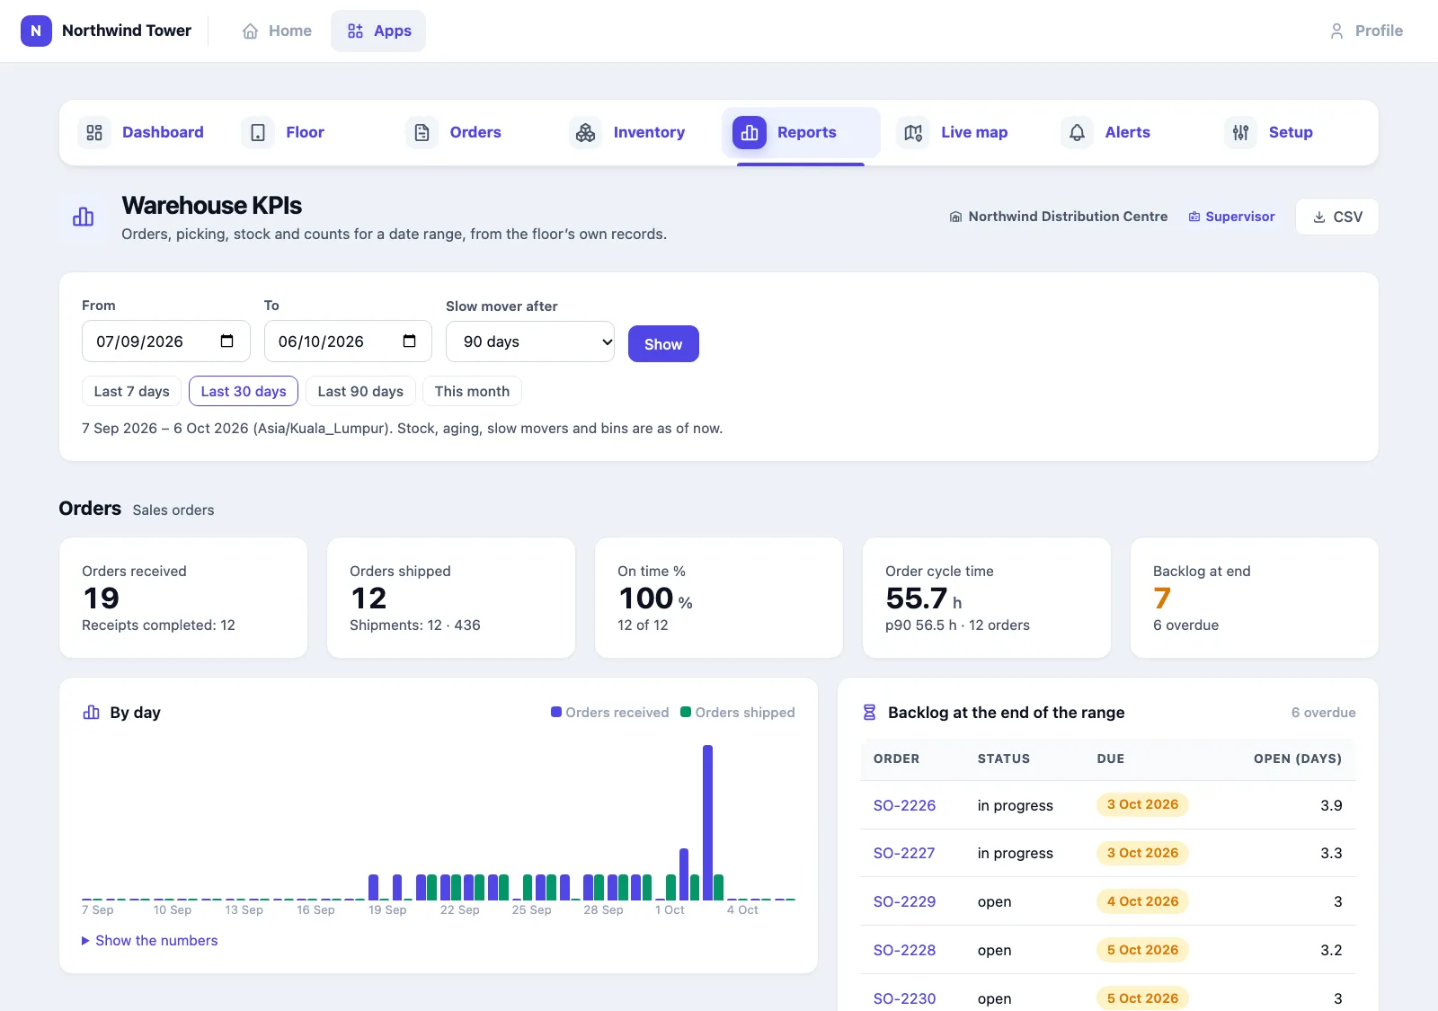The width and height of the screenshot is (1438, 1011).
Task: Export report with CSV button
Action: (x=1337, y=217)
